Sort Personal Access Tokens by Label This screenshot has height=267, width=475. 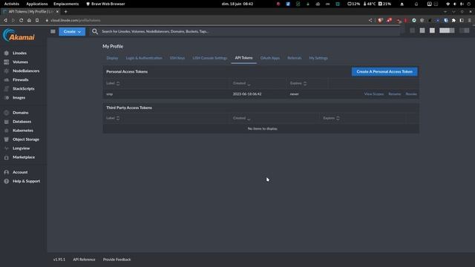pyautogui.click(x=113, y=83)
